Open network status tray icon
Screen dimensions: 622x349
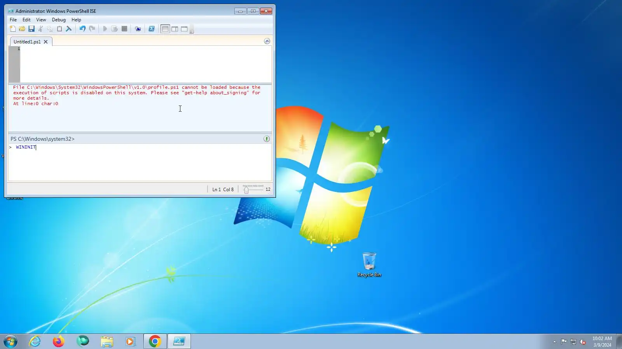pos(573,342)
